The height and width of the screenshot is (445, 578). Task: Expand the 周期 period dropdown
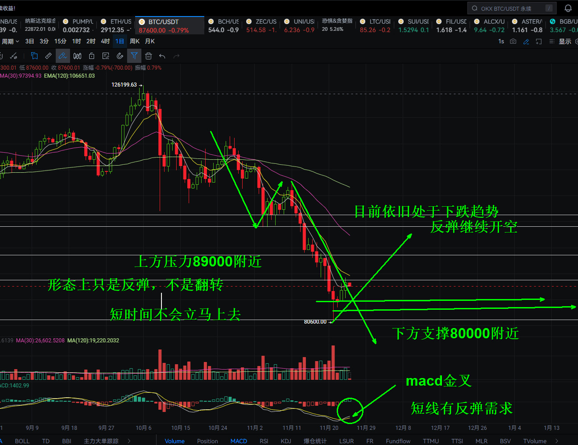click(10, 41)
